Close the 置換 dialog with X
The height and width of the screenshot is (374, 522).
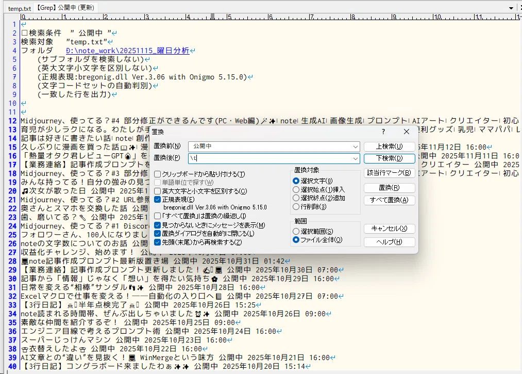(407, 132)
